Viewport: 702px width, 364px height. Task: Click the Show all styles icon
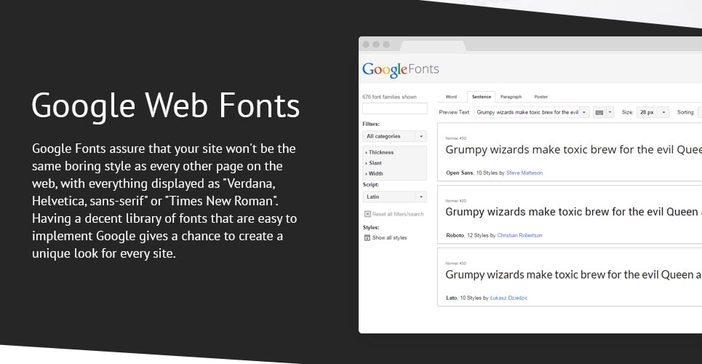pos(367,237)
